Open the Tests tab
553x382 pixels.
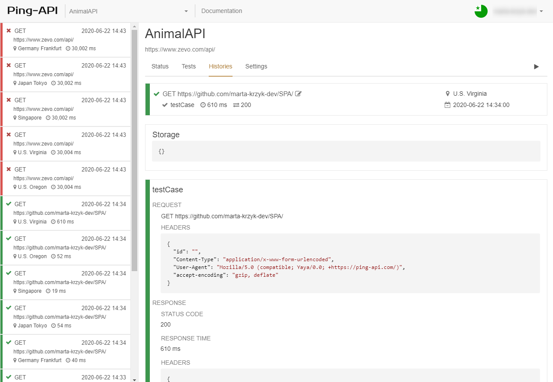(189, 66)
